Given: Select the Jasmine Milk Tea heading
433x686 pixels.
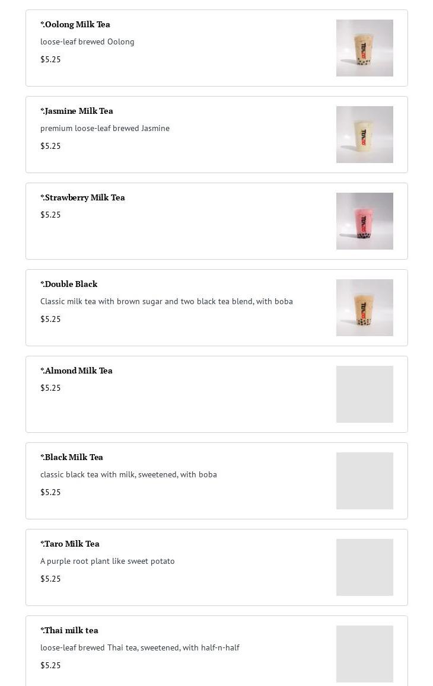Looking at the screenshot, I should 77,111.
